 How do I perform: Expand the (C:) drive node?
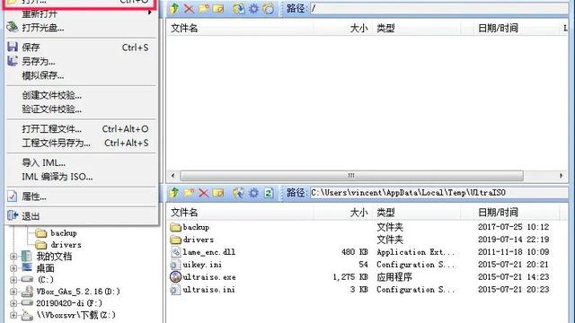click(x=13, y=280)
